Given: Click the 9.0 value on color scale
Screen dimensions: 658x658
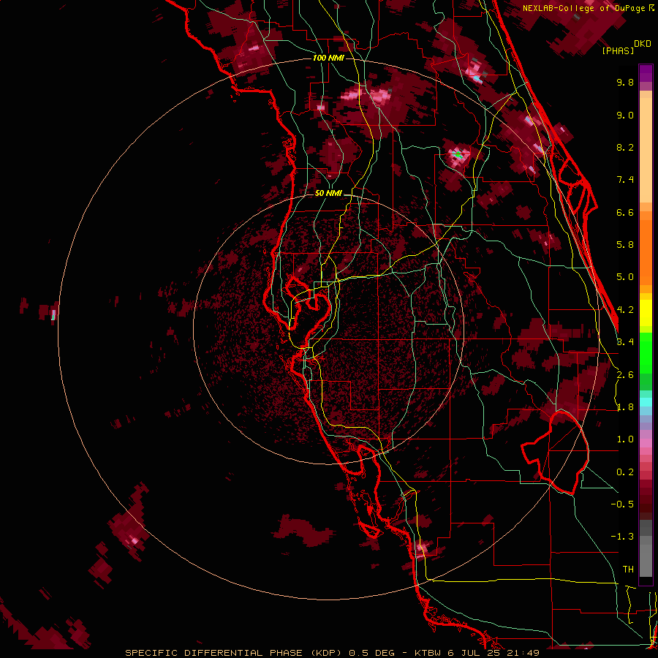Looking at the screenshot, I should coord(625,116).
